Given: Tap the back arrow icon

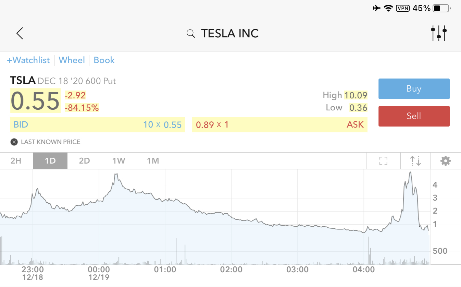Looking at the screenshot, I should pos(20,33).
